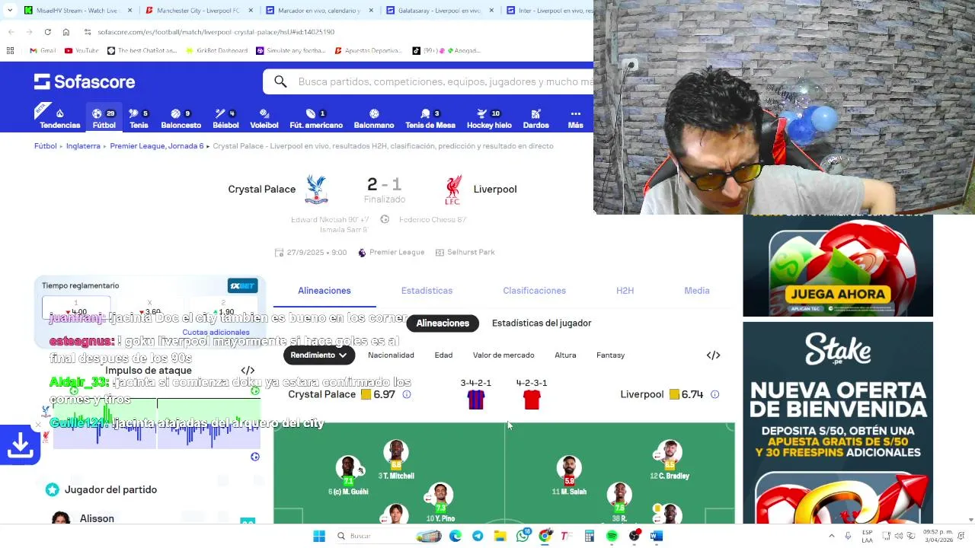Navigate back in the browser

[x=11, y=32]
